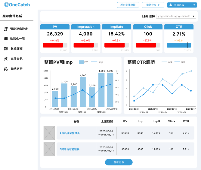Toggle PV series in chart legend

83,62
